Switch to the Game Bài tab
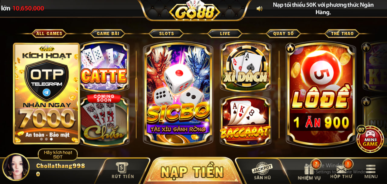387x184 pixels. point(108,33)
